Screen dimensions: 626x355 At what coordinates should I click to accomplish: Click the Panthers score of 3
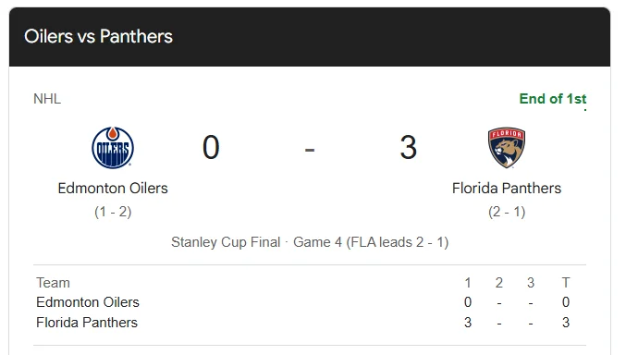tap(409, 147)
